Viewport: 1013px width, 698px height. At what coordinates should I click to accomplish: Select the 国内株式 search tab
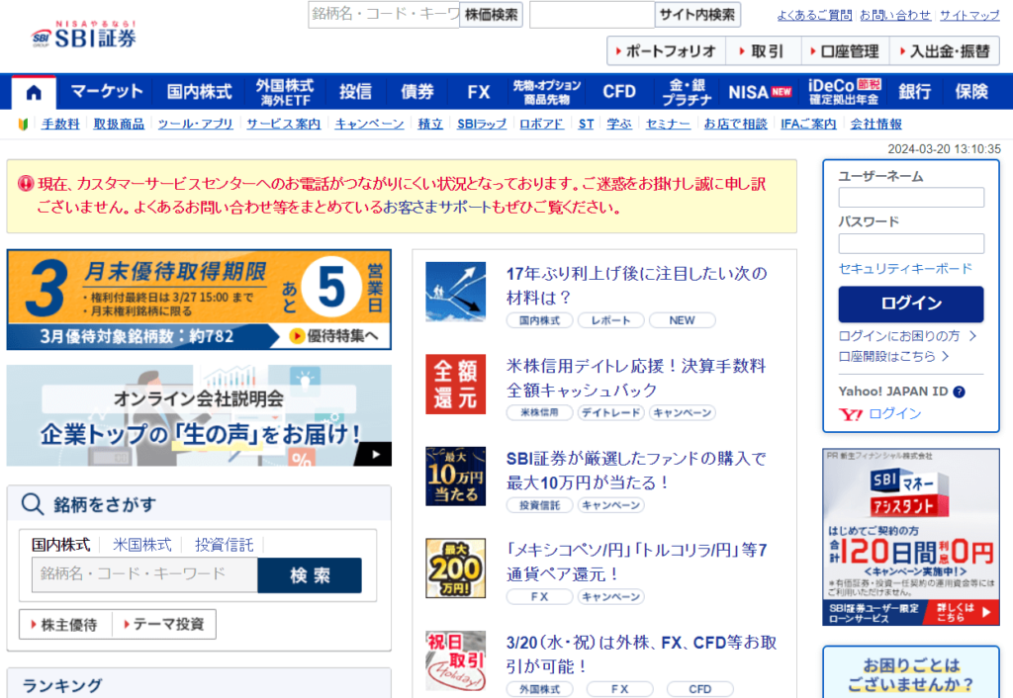coord(60,545)
